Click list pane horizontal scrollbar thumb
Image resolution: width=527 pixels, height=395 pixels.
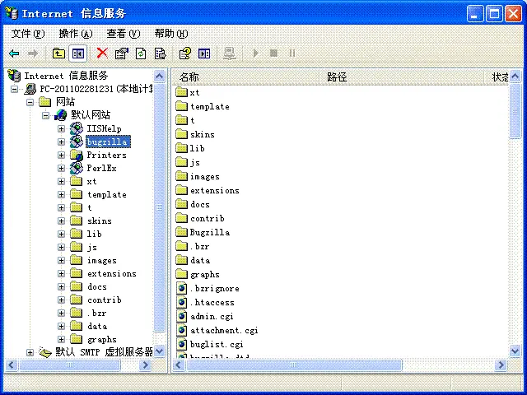pos(294,365)
